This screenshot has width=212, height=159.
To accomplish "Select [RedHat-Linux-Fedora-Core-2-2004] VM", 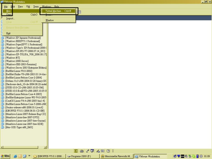I will (24, 78).
